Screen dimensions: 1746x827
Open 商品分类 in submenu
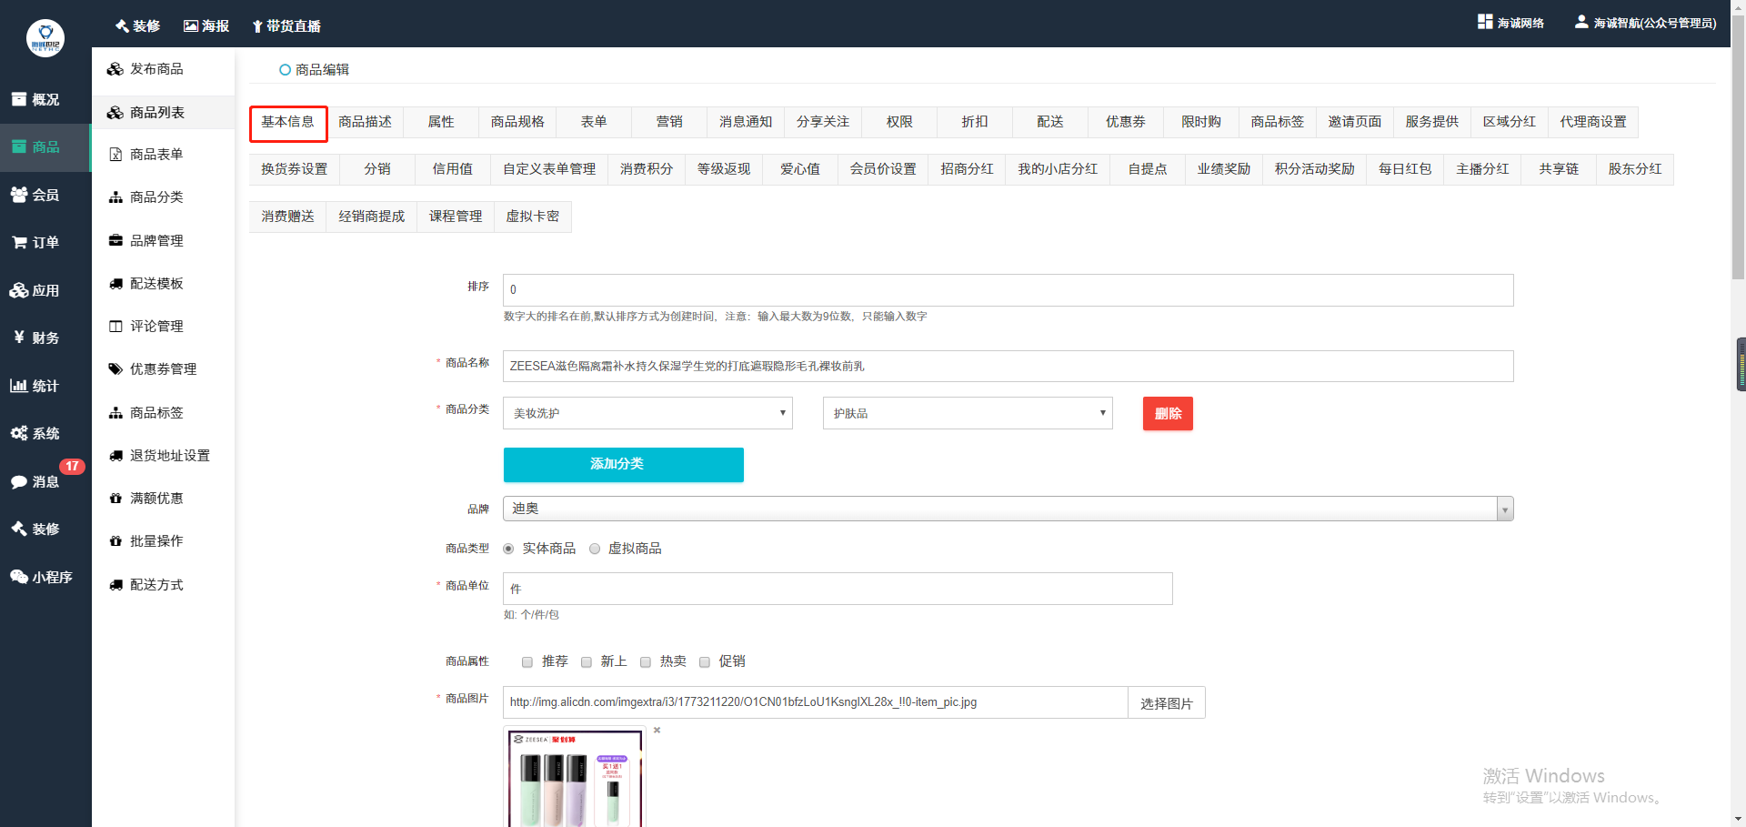tap(164, 197)
